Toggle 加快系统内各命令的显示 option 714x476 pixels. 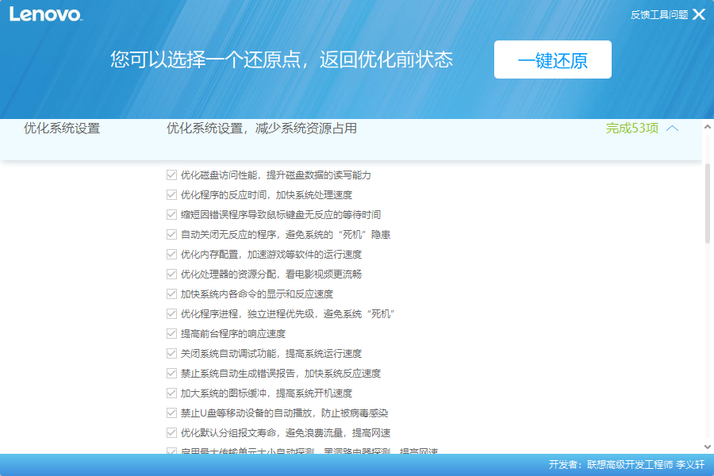[170, 294]
